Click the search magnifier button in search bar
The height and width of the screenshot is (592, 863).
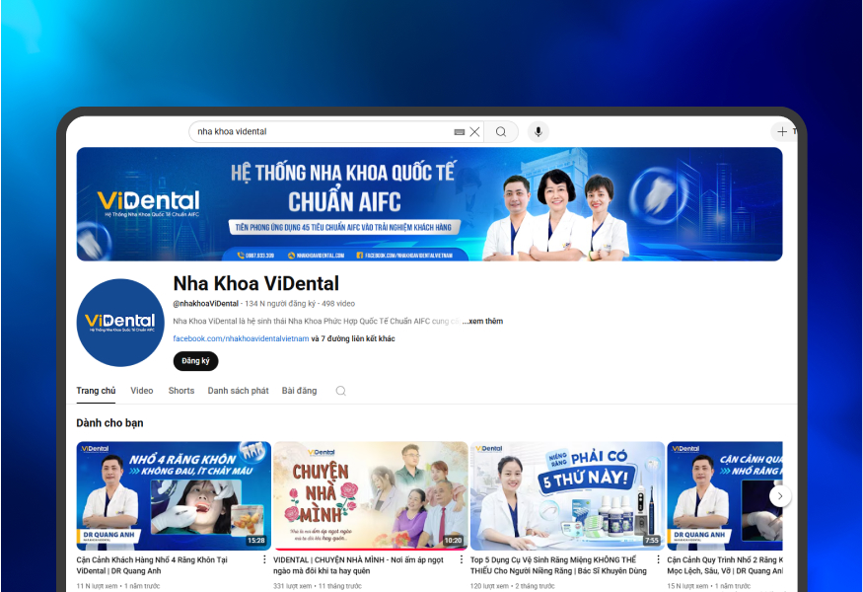click(x=501, y=131)
